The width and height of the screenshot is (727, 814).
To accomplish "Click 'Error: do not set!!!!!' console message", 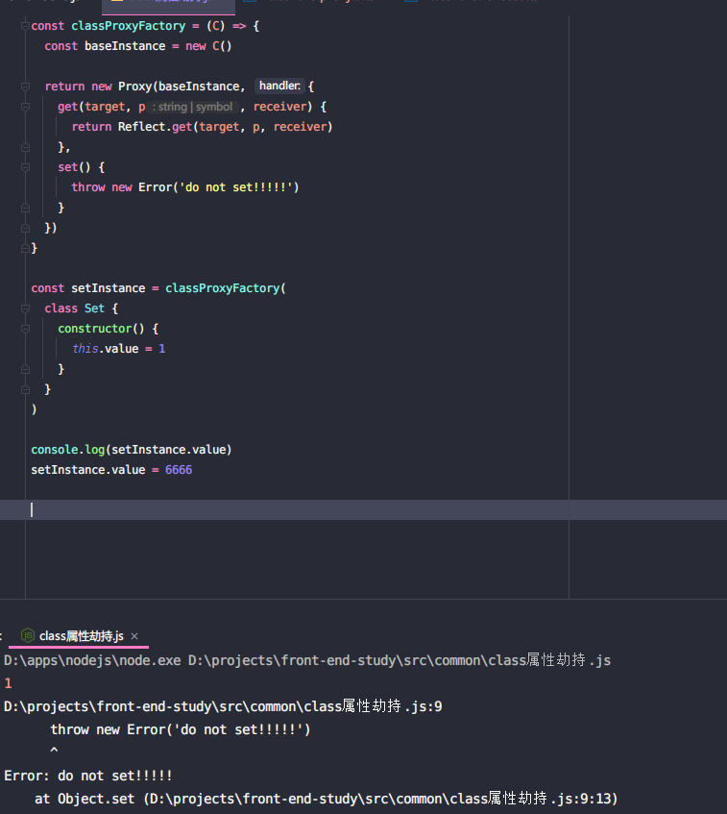I will pos(88,776).
